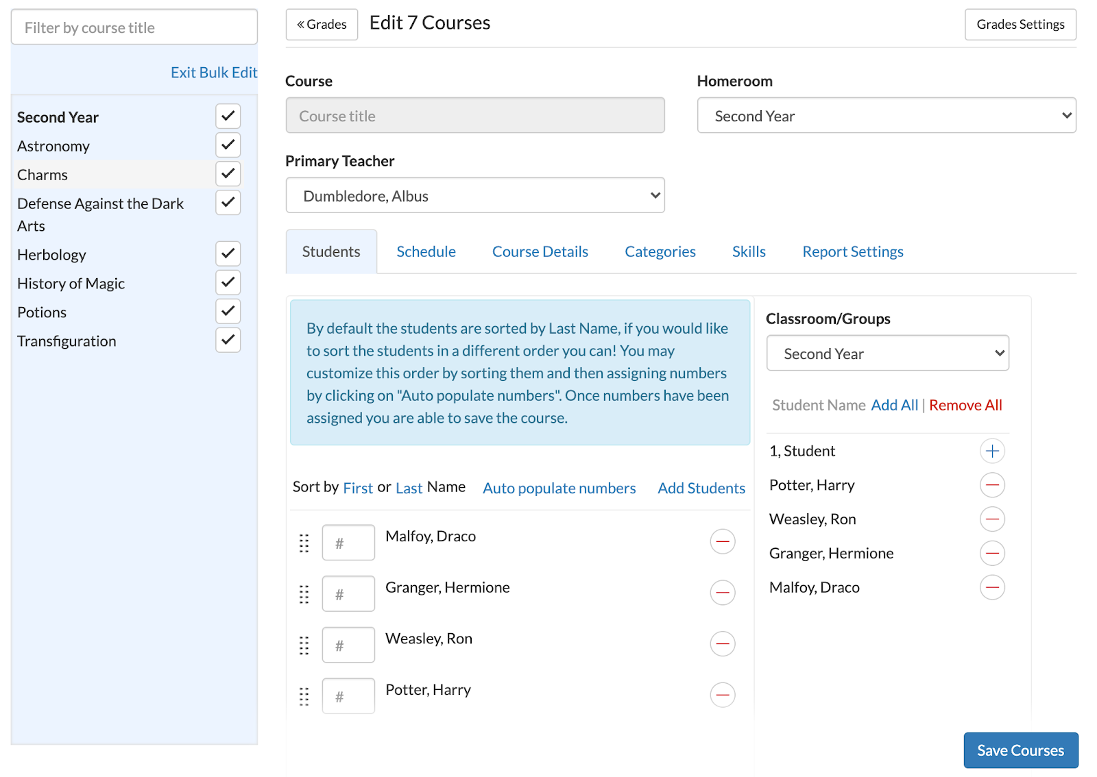Switch to the Students tab
Viewport: 1097px width, 777px height.
pos(331,251)
